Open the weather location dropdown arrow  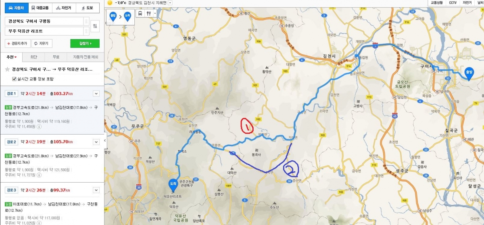click(x=170, y=3)
